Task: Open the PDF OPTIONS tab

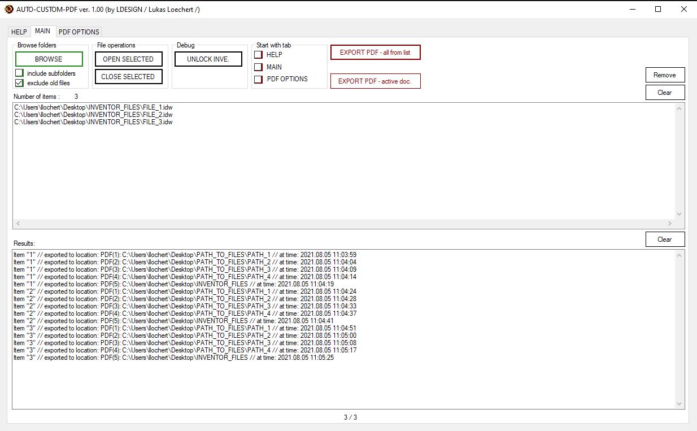Action: 79,32
